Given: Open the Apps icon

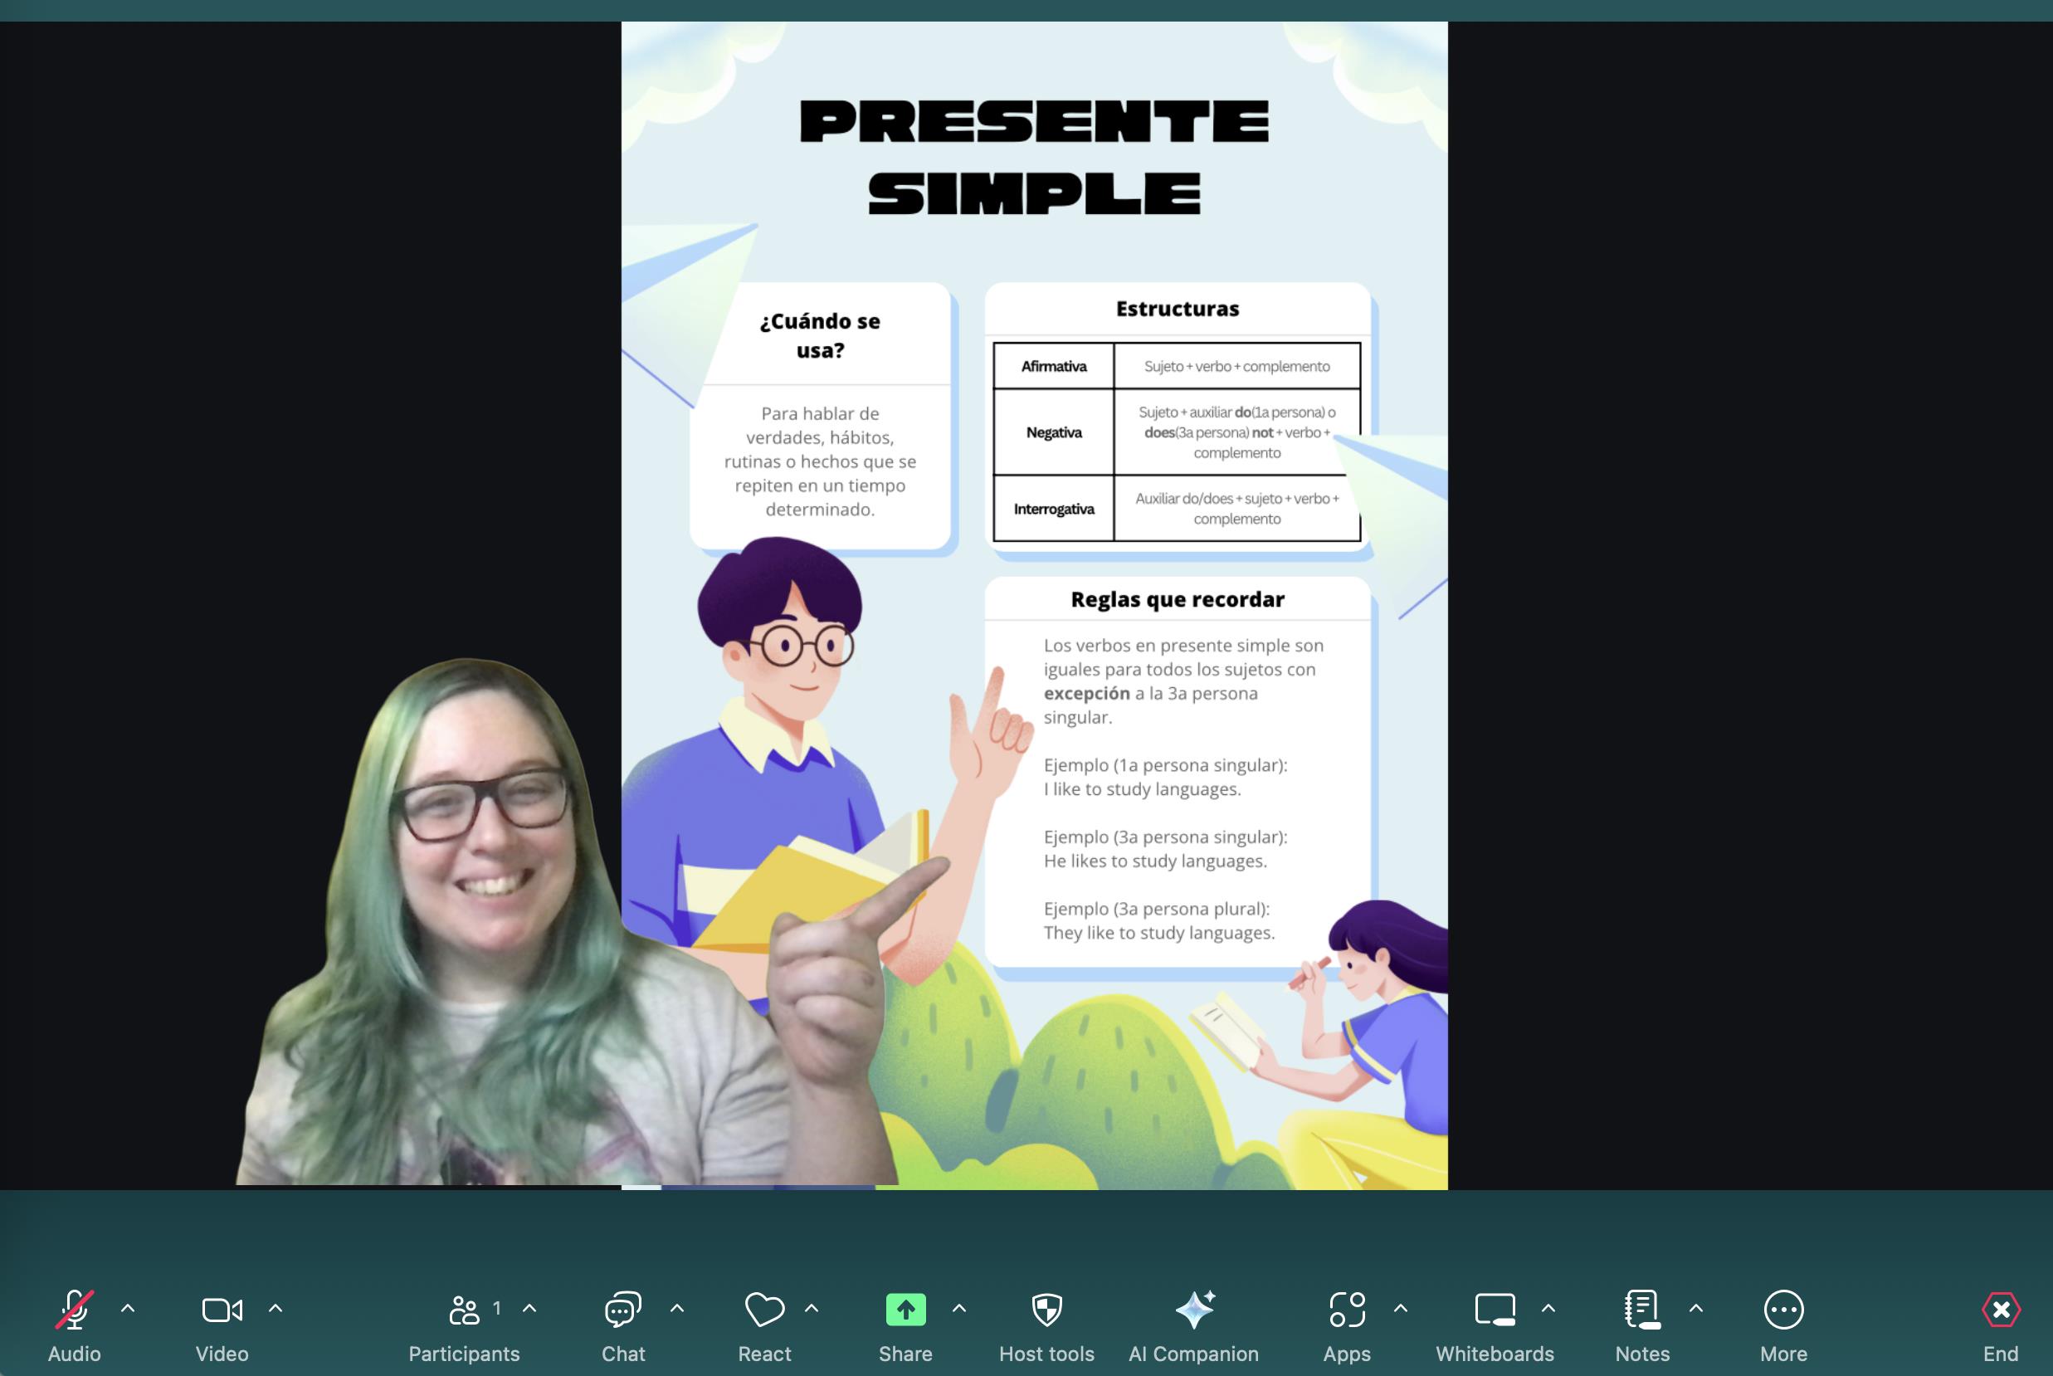Looking at the screenshot, I should coord(1347,1310).
